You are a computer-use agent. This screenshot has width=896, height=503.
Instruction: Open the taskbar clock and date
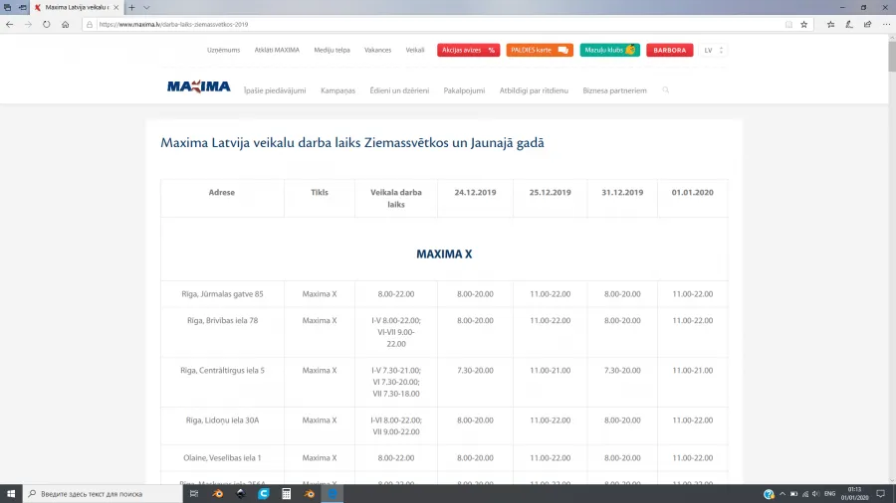[854, 494]
